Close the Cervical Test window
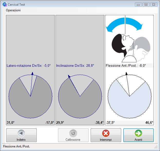Screen dimensions: 160x151 click(x=154, y=5)
